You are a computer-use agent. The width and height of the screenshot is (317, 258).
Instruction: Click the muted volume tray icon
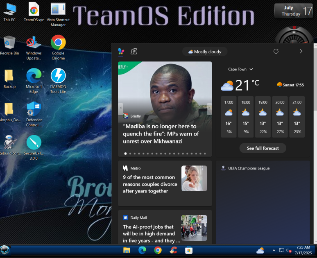pos(289,250)
